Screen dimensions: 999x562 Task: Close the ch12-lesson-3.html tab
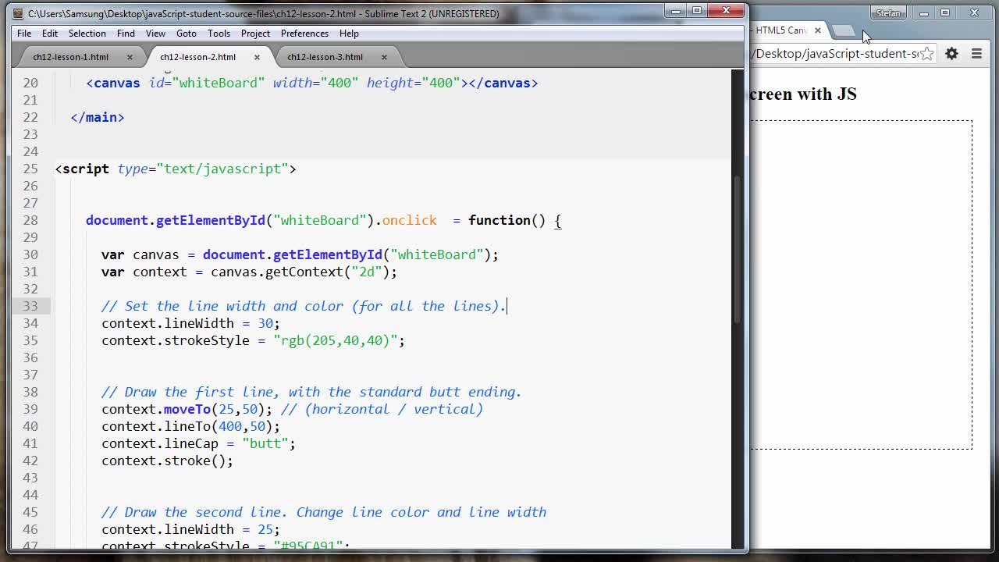click(384, 57)
